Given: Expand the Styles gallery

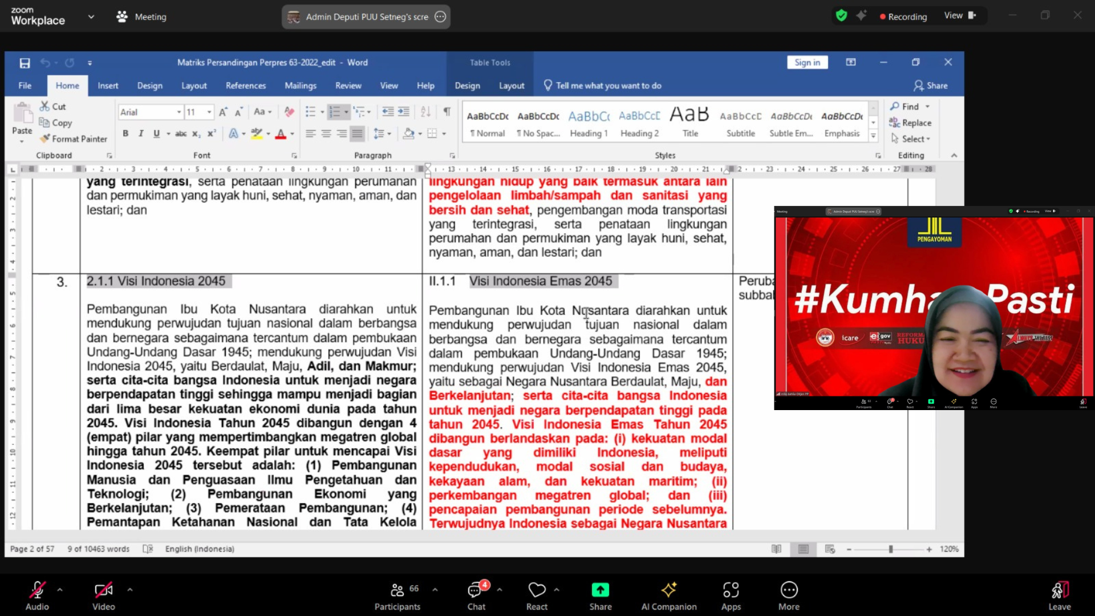Looking at the screenshot, I should [x=873, y=136].
